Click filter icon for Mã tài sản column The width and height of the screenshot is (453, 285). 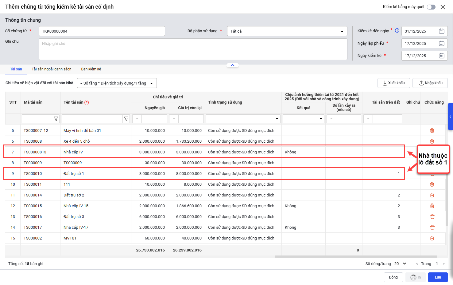[56, 119]
